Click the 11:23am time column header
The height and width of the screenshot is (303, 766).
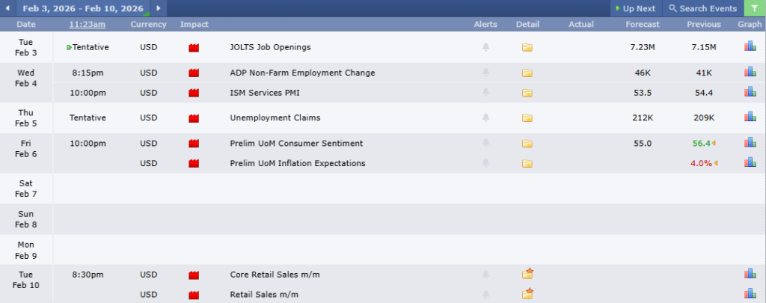(88, 25)
